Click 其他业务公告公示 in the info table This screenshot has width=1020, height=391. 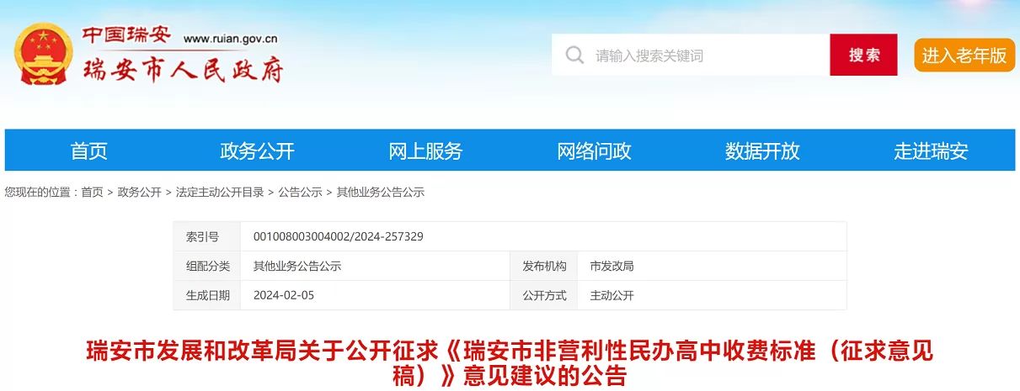297,267
